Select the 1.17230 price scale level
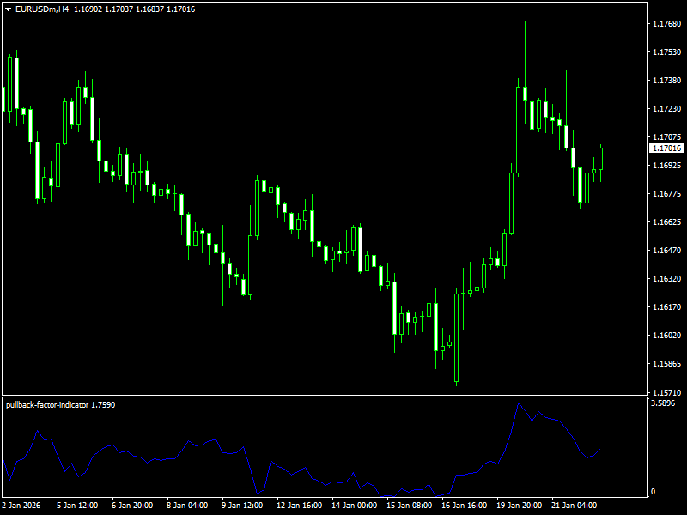The width and height of the screenshot is (687, 515). [667, 109]
